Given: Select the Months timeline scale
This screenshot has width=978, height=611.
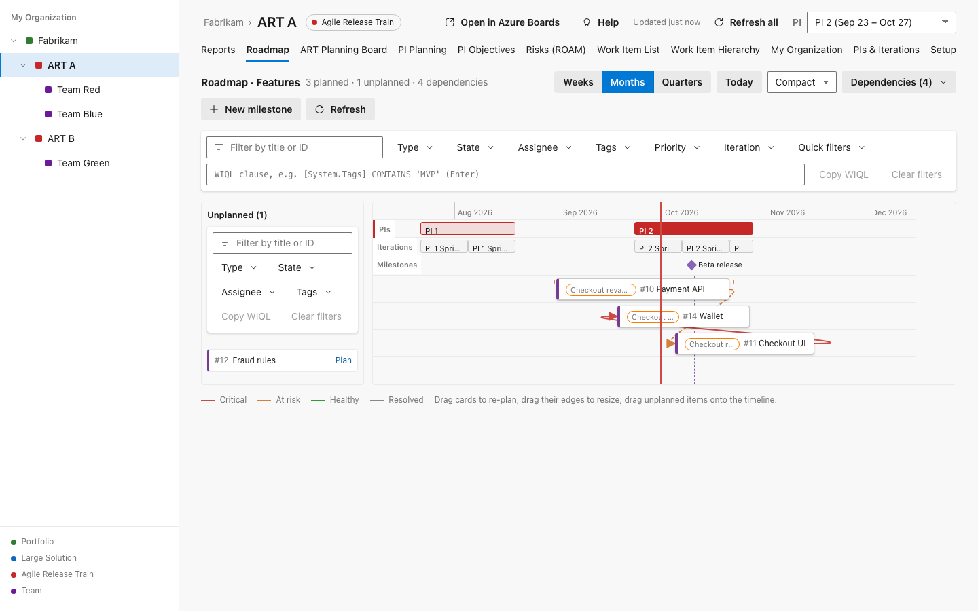Looking at the screenshot, I should [x=628, y=82].
